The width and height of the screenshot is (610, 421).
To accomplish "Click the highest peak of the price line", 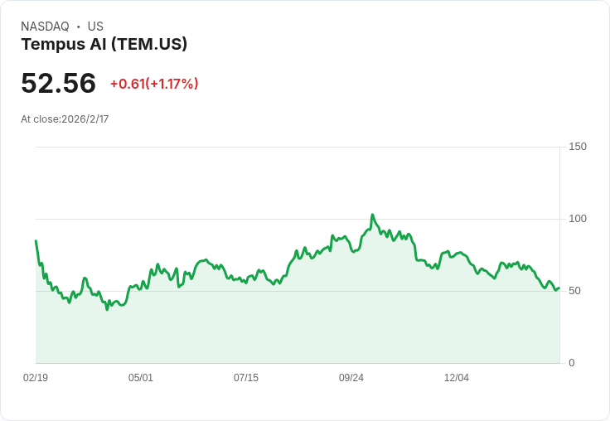I will (372, 215).
